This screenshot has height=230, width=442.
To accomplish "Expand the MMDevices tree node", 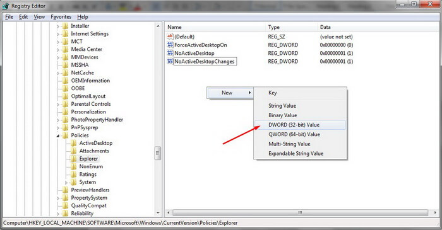I will click(x=58, y=57).
